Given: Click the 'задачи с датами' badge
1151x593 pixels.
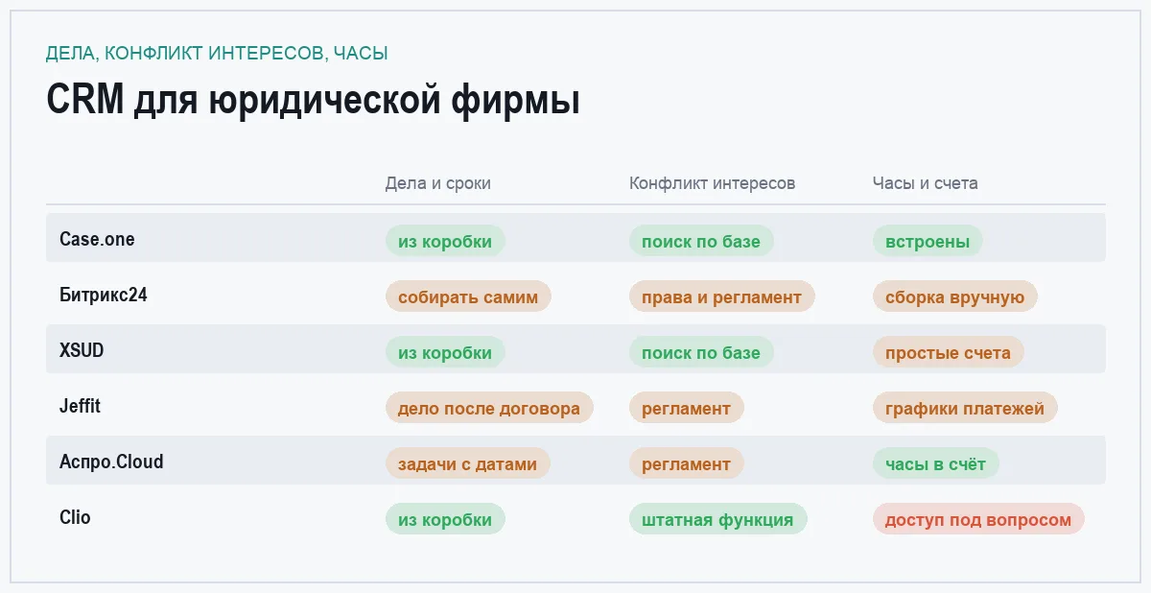Looking at the screenshot, I should pos(468,463).
